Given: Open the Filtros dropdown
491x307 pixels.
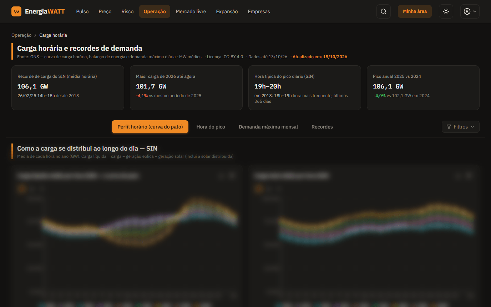Looking at the screenshot, I should click(x=461, y=127).
